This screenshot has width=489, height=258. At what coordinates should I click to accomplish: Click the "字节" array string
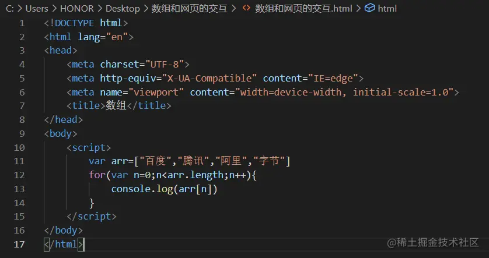point(269,161)
